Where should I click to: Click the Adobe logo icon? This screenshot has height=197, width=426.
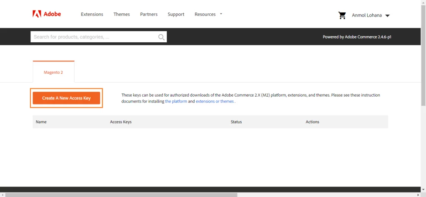point(37,14)
